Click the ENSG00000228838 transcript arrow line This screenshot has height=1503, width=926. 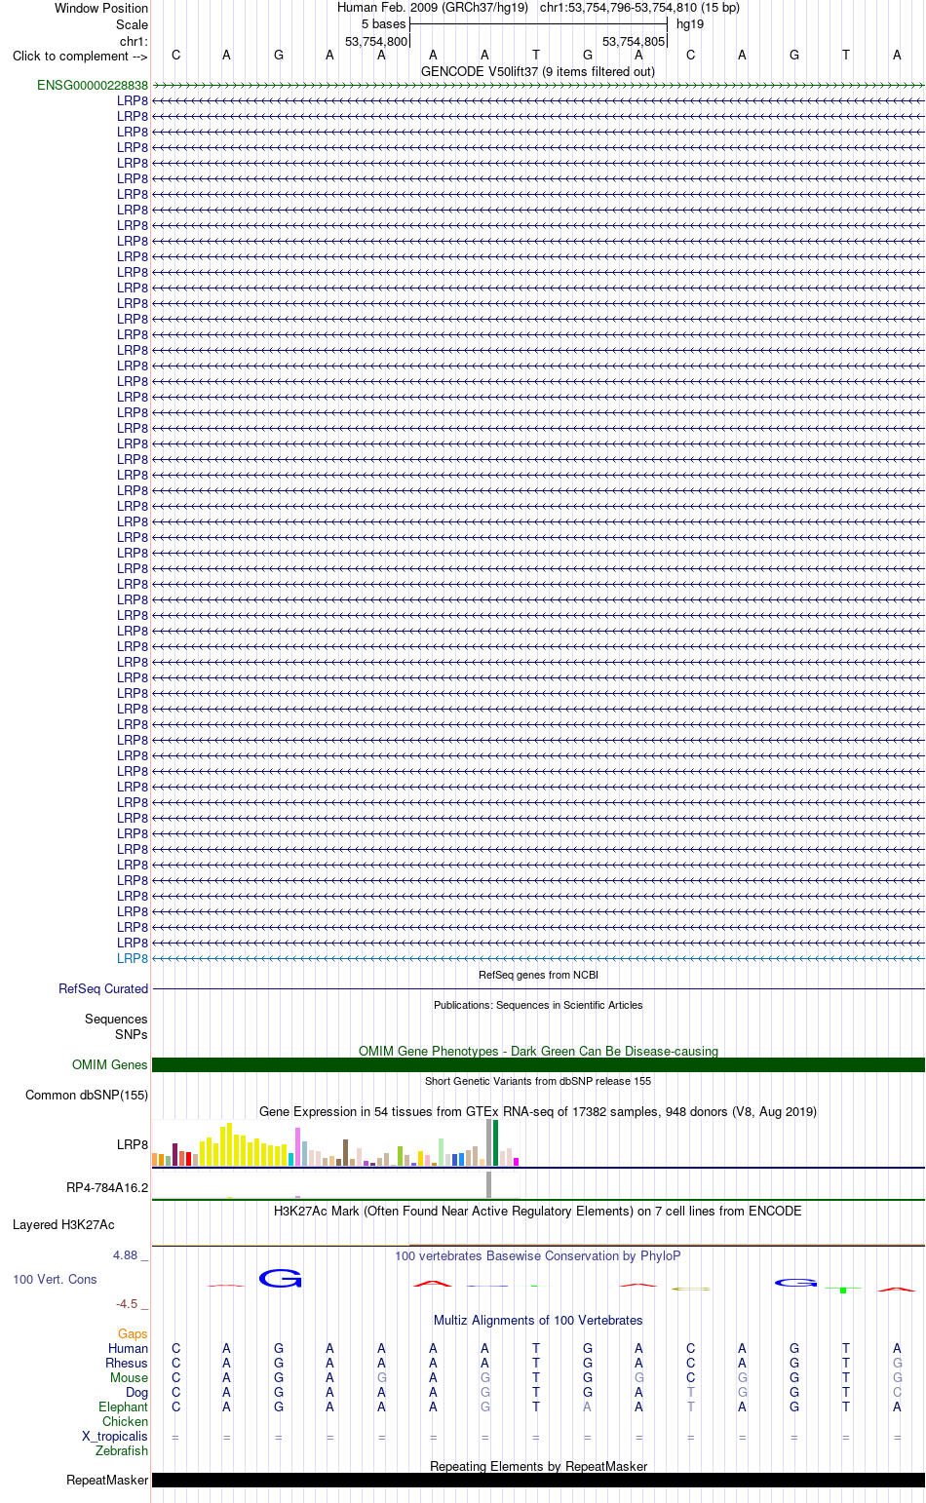[x=538, y=86]
